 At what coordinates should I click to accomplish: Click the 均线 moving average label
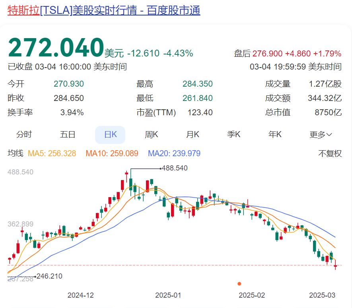tap(16, 153)
